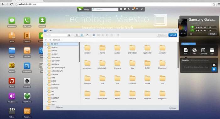Click the browser bookmark star

point(214,4)
